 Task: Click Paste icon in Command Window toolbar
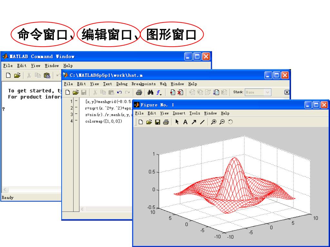click(47, 75)
